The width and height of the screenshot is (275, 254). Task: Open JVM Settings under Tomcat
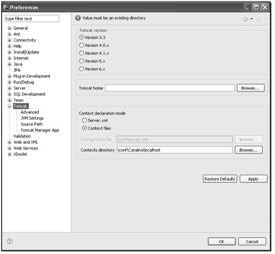coord(32,118)
